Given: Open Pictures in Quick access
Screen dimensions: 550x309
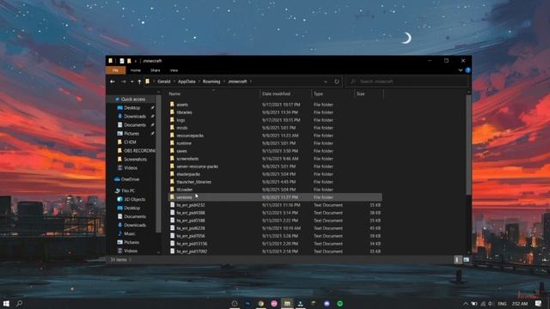Looking at the screenshot, I should click(131, 134).
